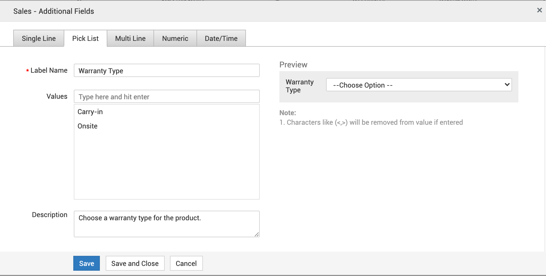Cancel the additional field changes
546x276 pixels.
(186, 263)
